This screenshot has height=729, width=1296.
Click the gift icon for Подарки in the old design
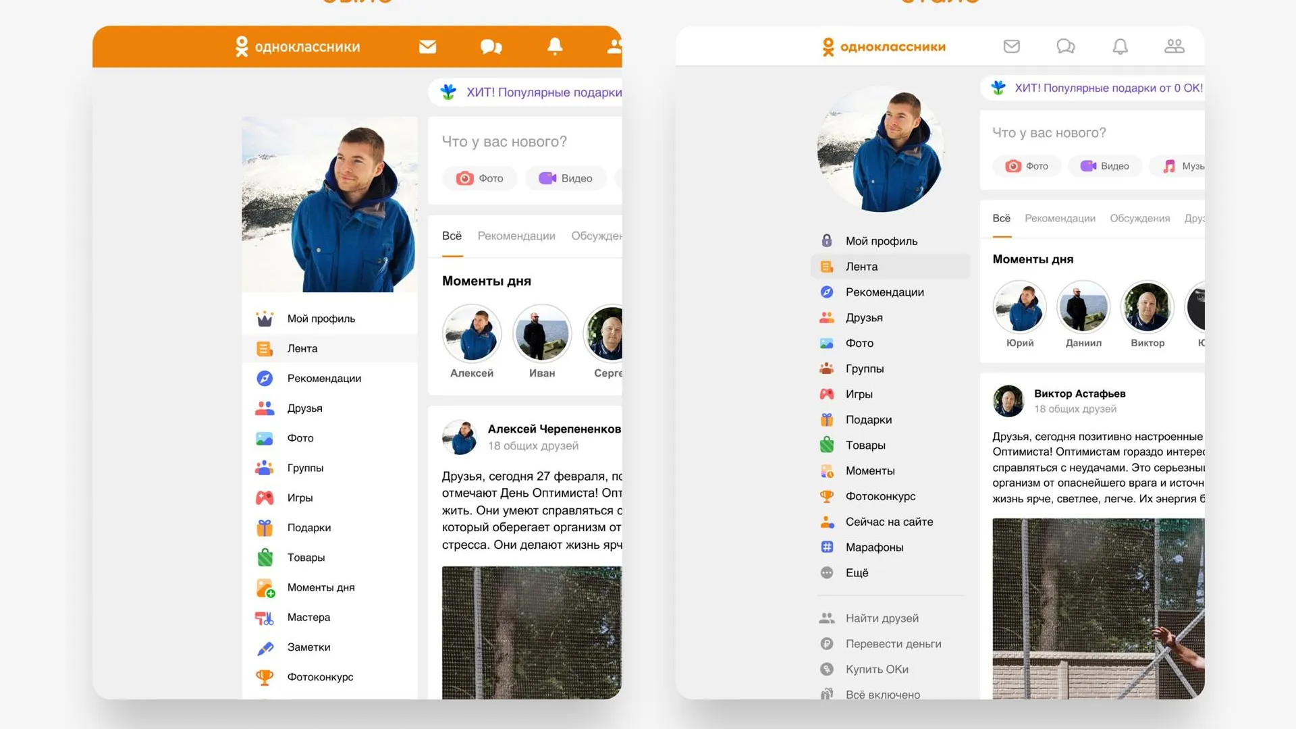pyautogui.click(x=265, y=527)
